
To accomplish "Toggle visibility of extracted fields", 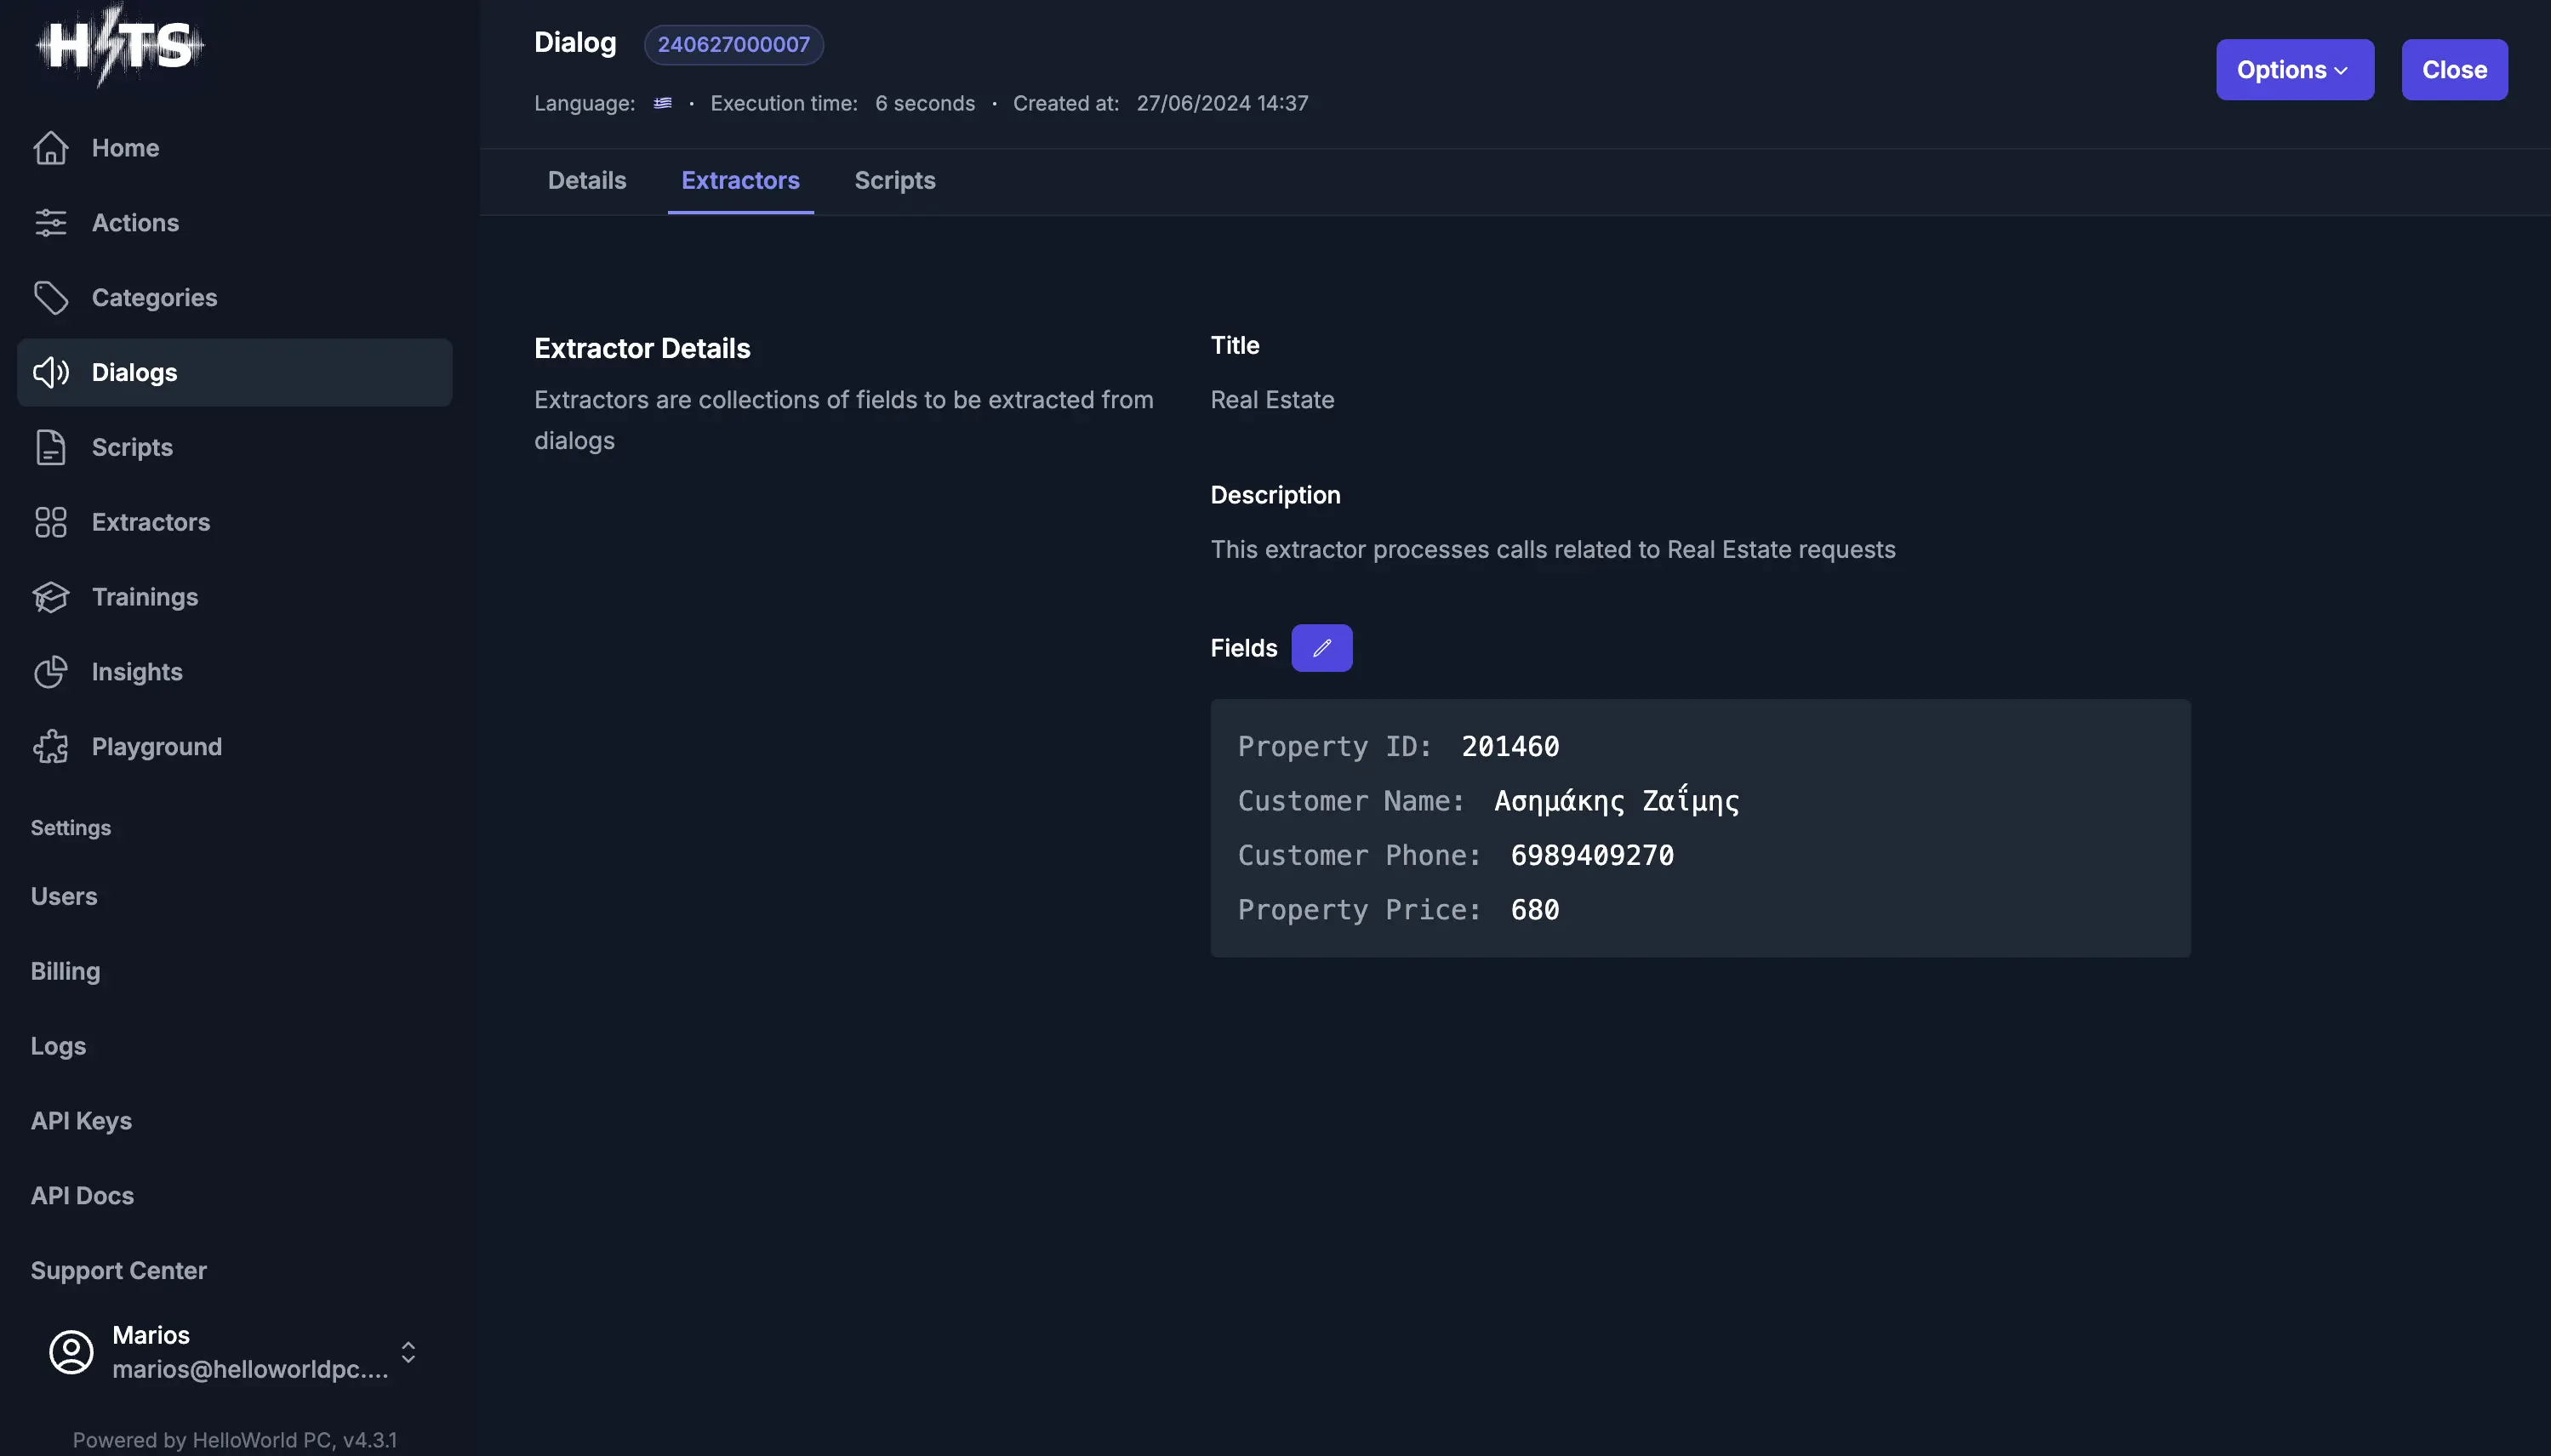I will pos(1321,646).
